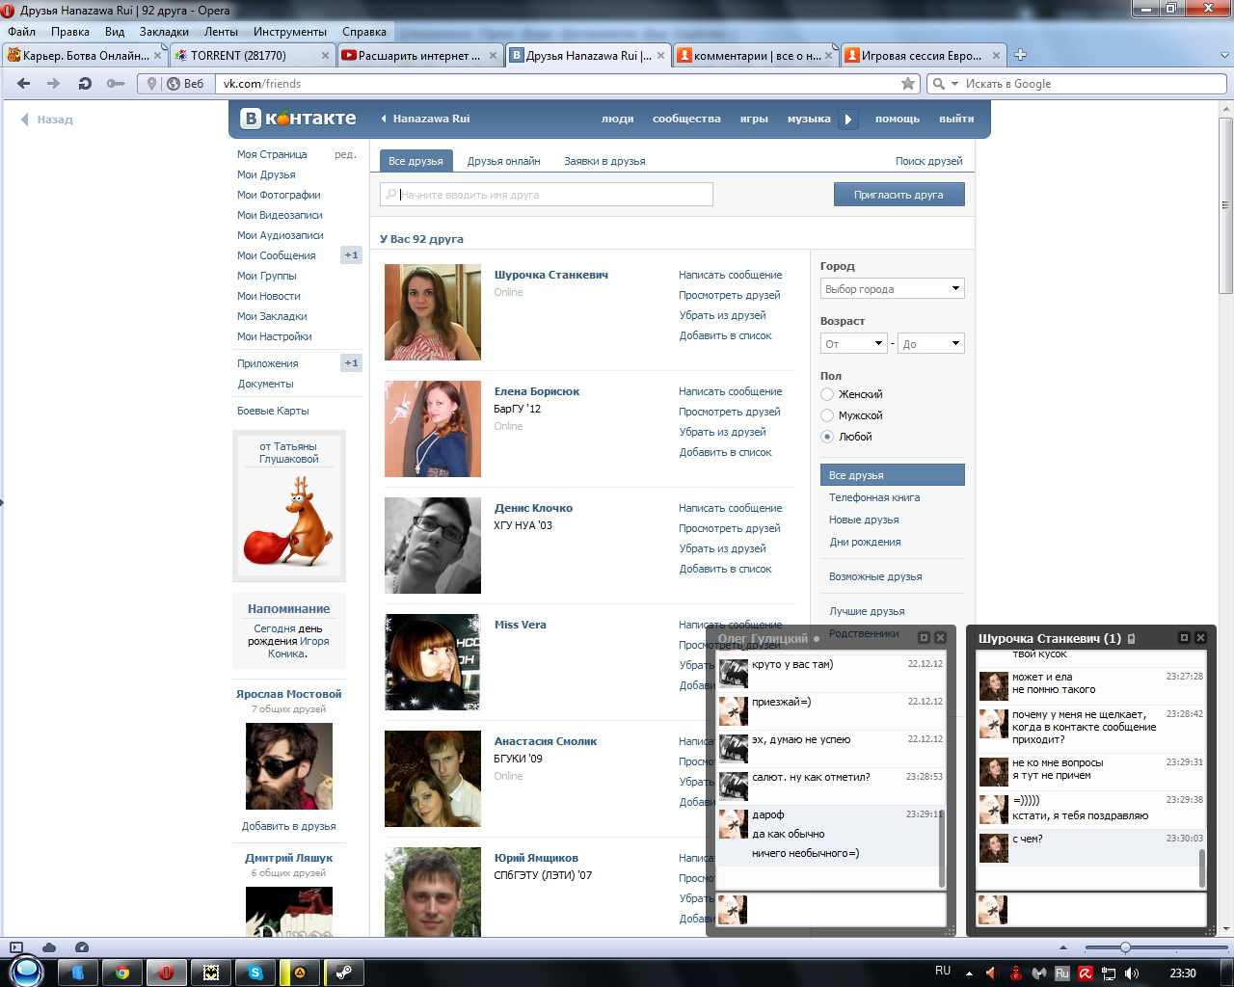Open the 'Поиск друзей' link
Image resolution: width=1234 pixels, height=987 pixels.
(x=928, y=161)
